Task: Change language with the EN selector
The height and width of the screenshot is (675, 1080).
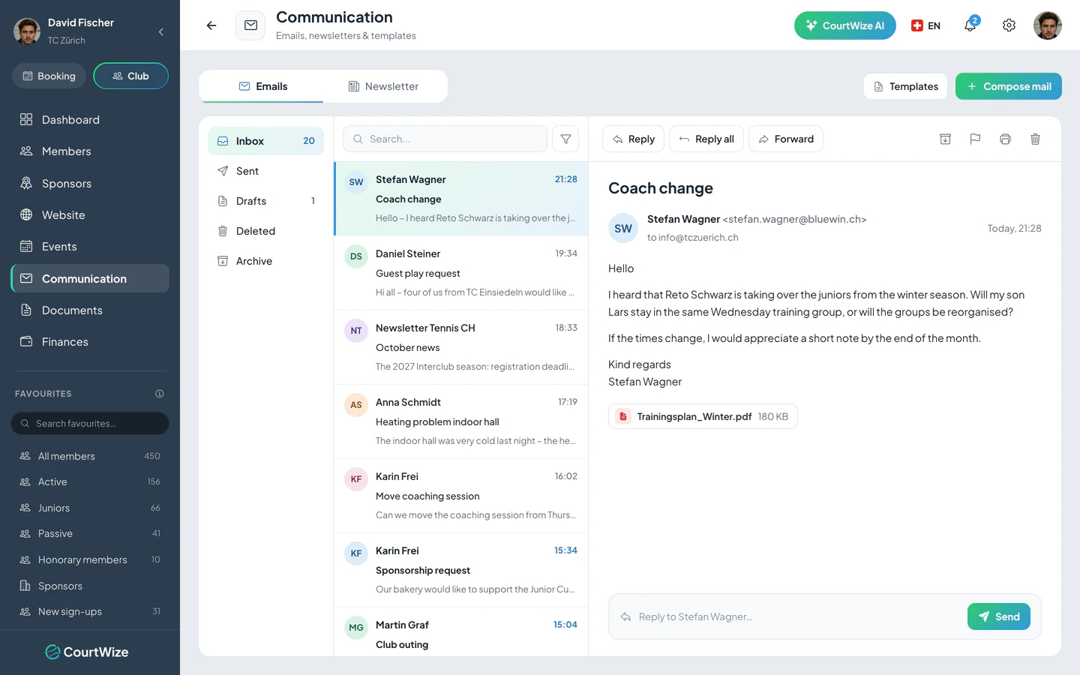Action: pyautogui.click(x=925, y=25)
